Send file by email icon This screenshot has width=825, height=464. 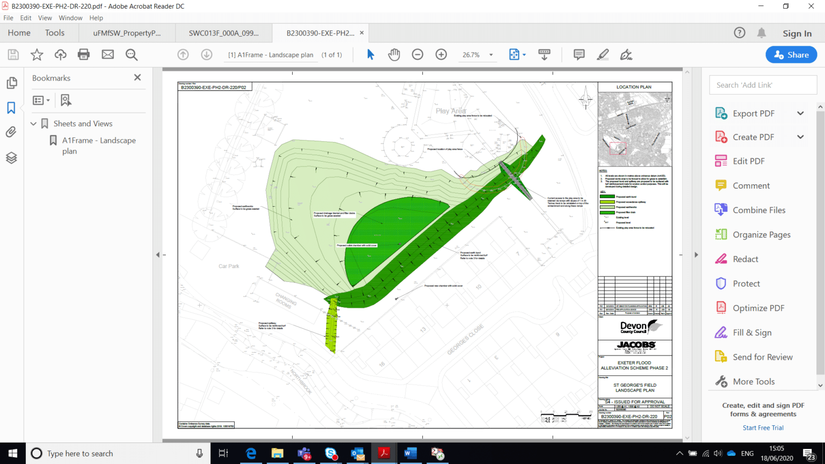coord(107,54)
